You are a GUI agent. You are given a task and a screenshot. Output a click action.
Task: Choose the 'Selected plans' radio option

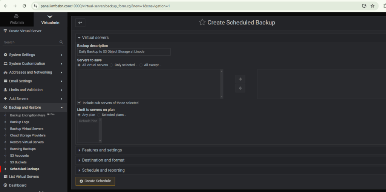coord(99,115)
